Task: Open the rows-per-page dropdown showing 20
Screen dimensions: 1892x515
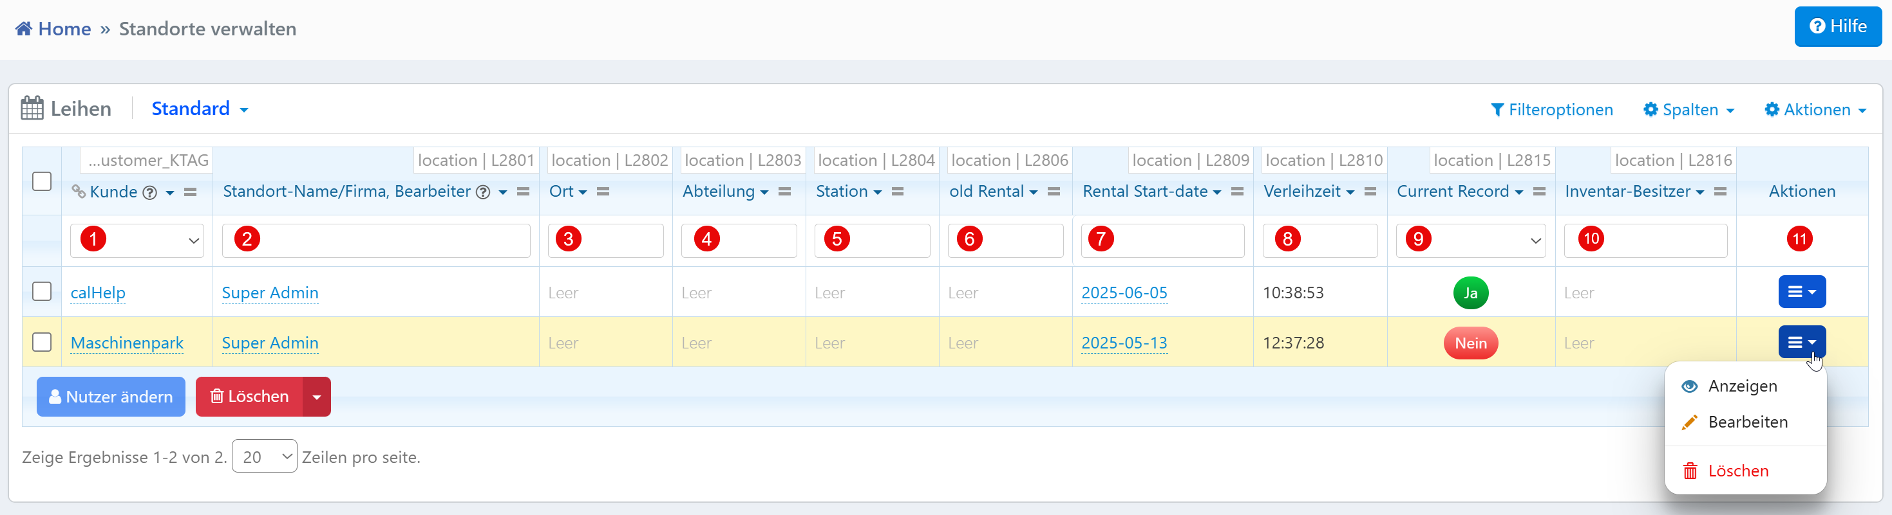Action: point(265,456)
